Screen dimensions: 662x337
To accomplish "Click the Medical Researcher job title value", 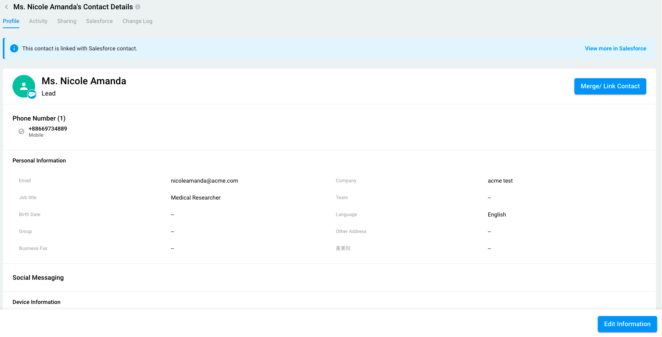I will (x=195, y=198).
